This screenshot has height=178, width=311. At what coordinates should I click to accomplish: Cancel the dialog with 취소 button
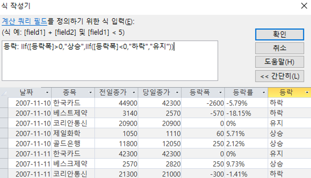coord(279,48)
